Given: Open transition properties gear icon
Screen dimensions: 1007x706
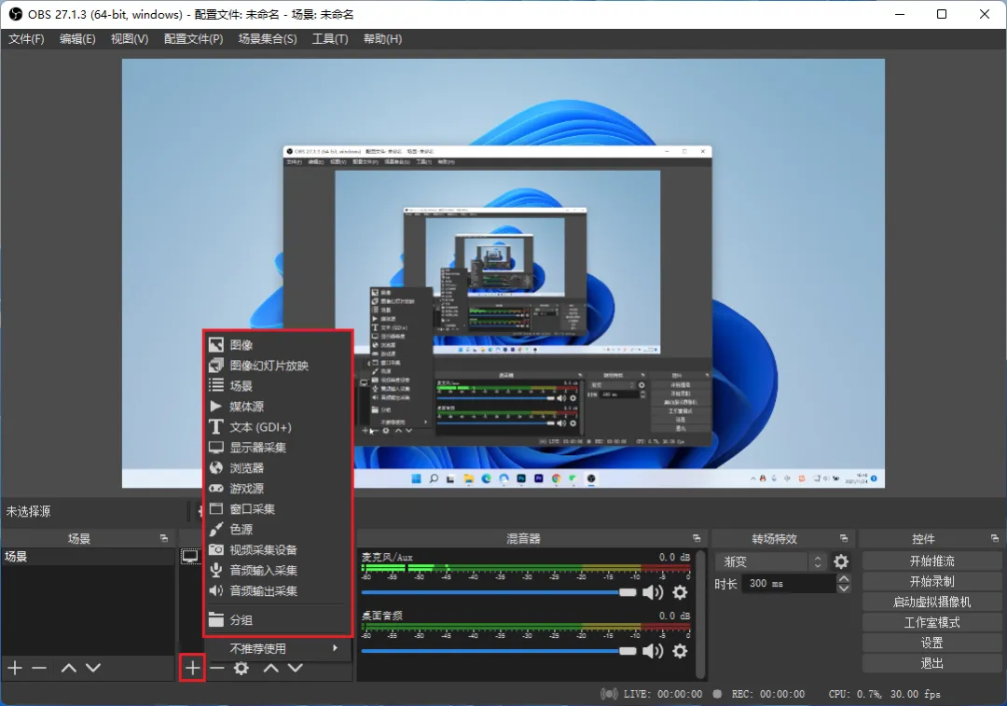Looking at the screenshot, I should click(x=841, y=562).
